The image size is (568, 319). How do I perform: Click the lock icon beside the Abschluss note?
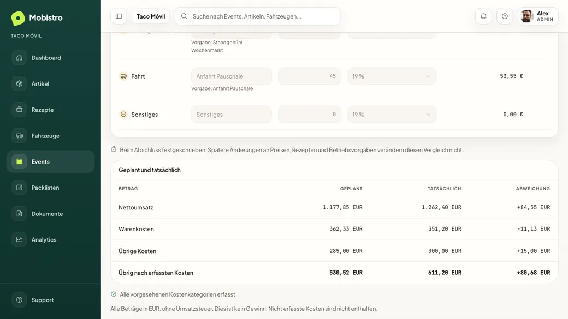tap(114, 149)
